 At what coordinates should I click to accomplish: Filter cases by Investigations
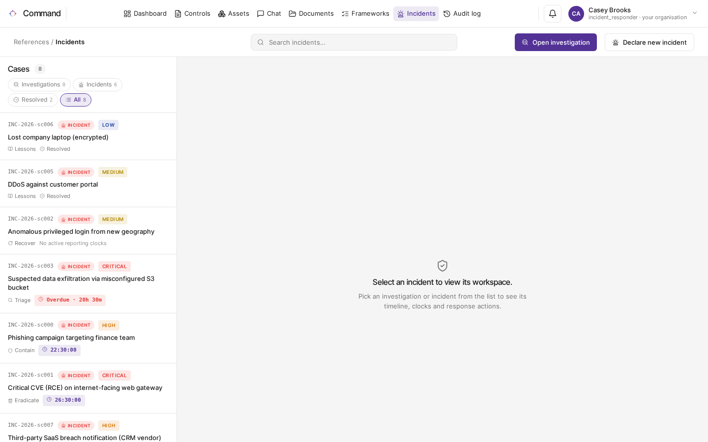coord(39,84)
